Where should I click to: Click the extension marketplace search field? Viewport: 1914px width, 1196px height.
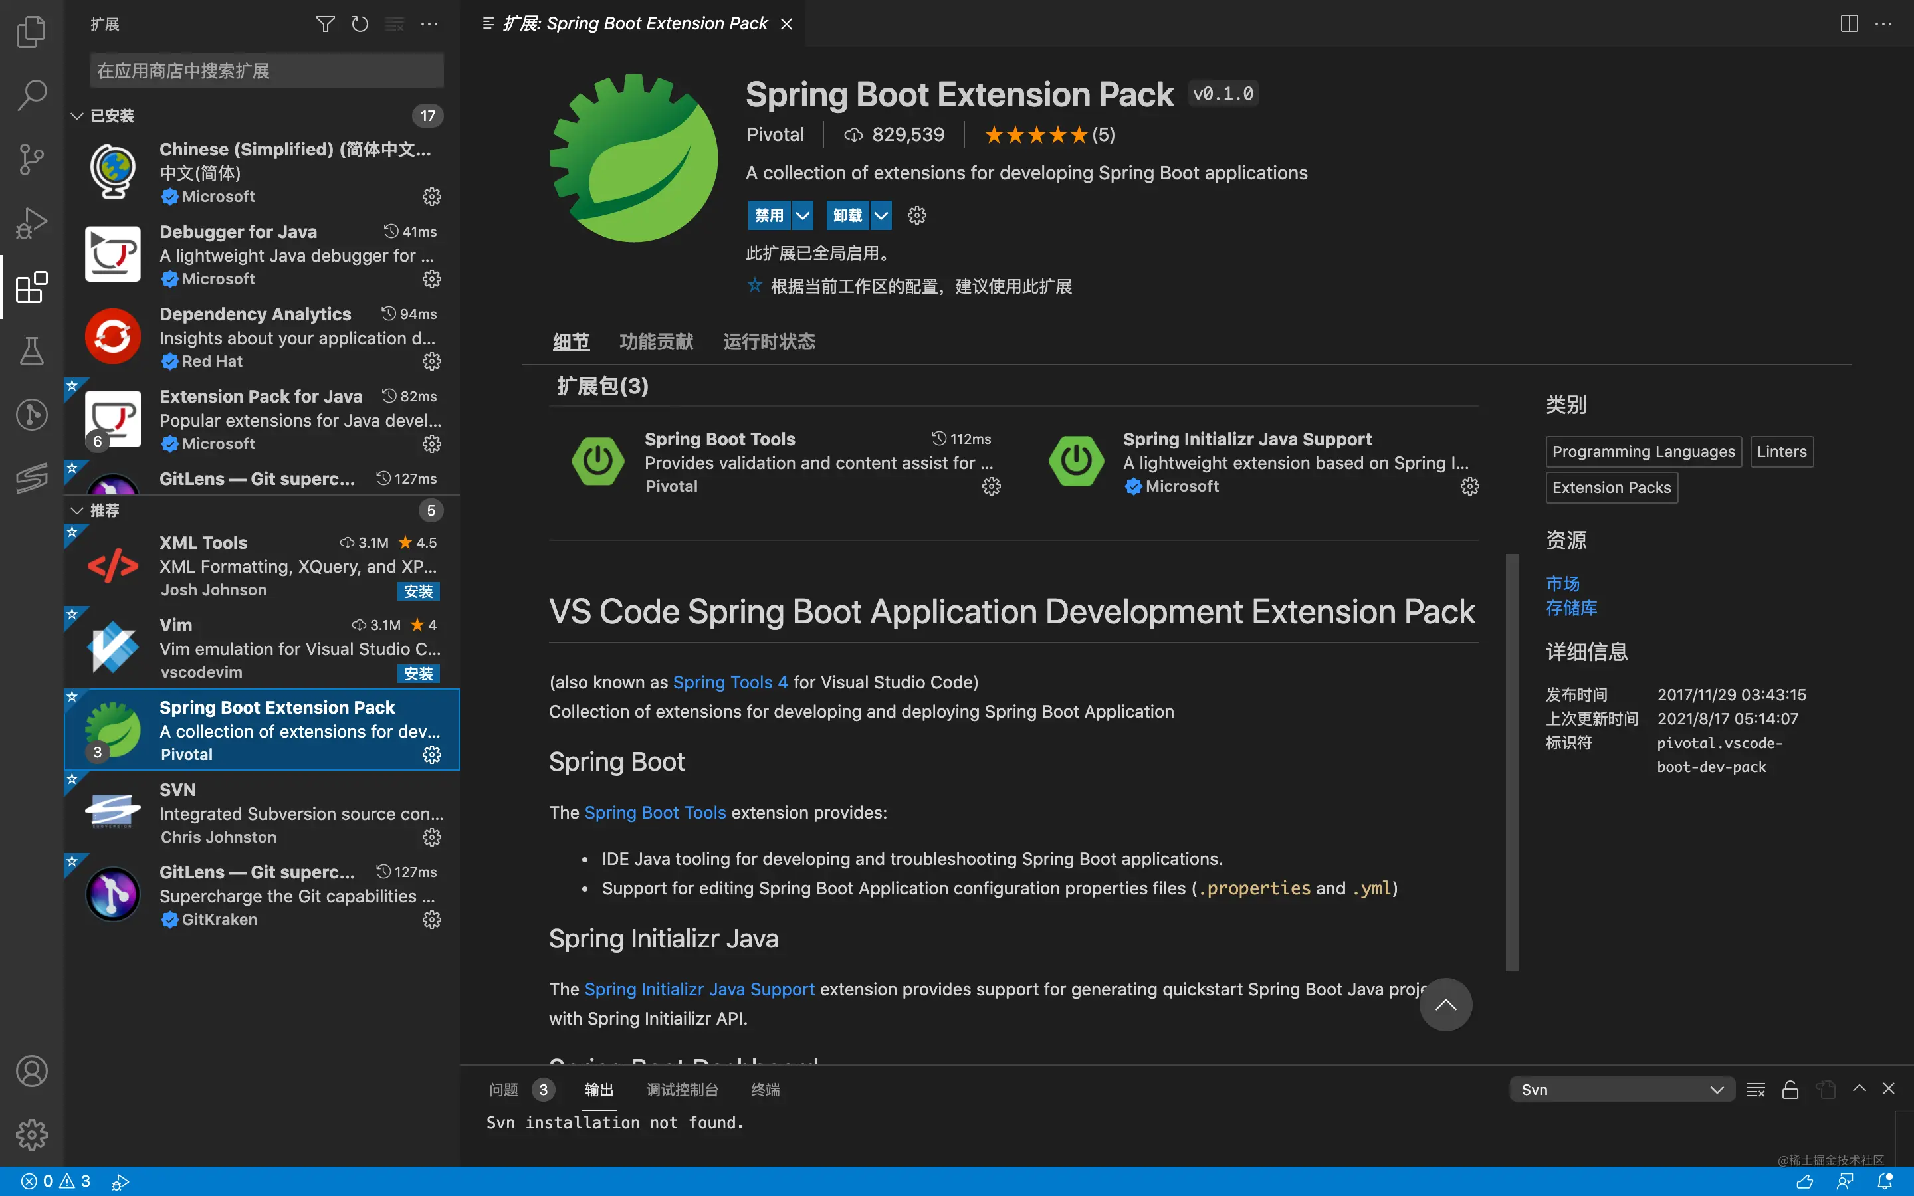266,71
